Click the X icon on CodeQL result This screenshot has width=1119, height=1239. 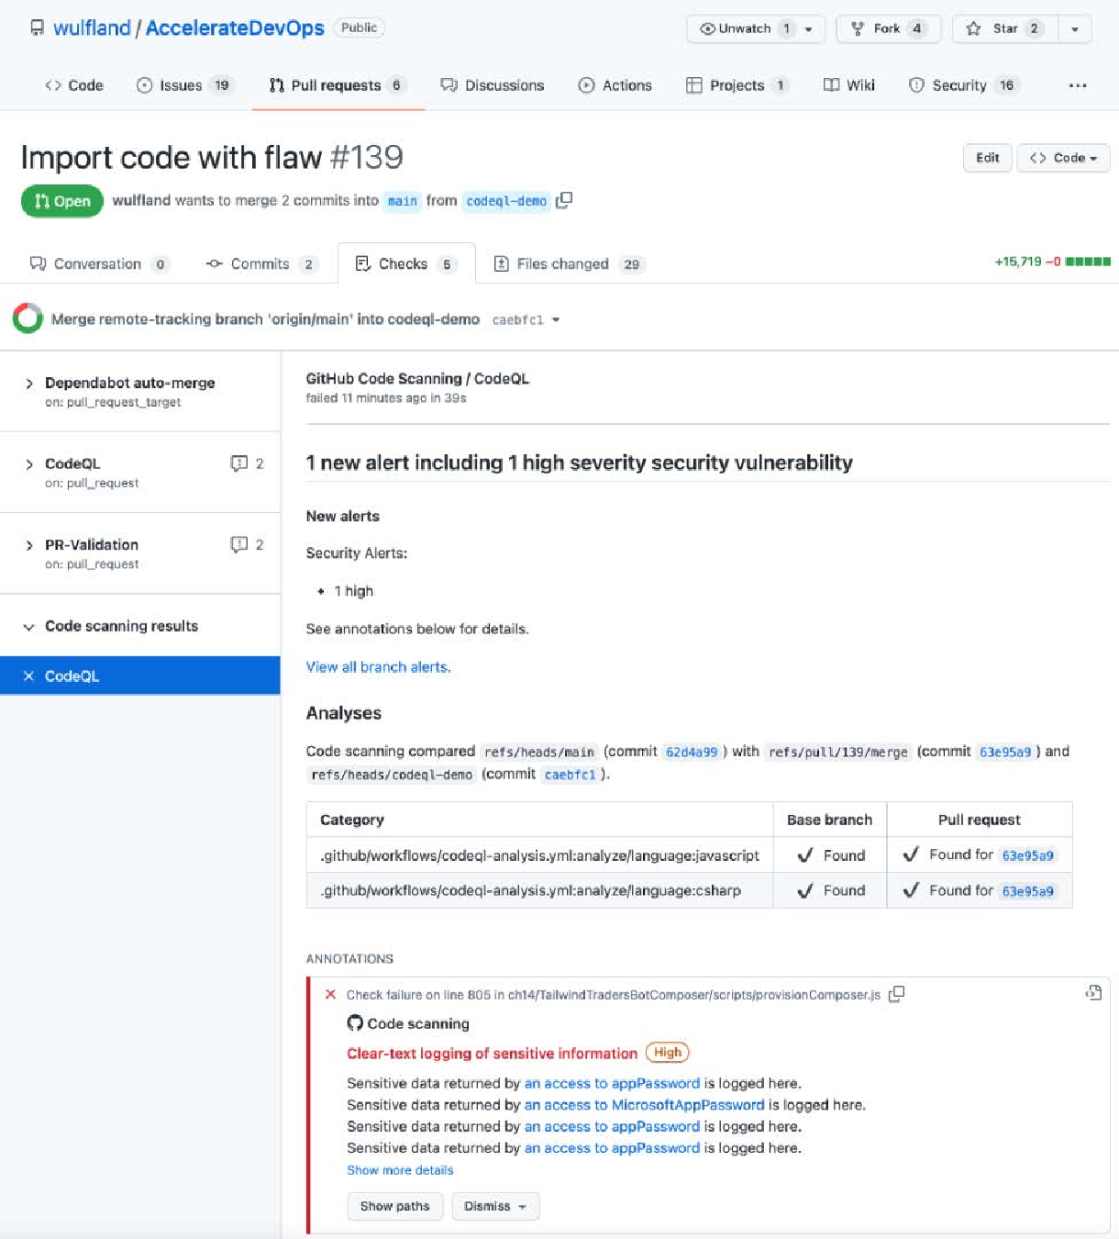tap(28, 675)
